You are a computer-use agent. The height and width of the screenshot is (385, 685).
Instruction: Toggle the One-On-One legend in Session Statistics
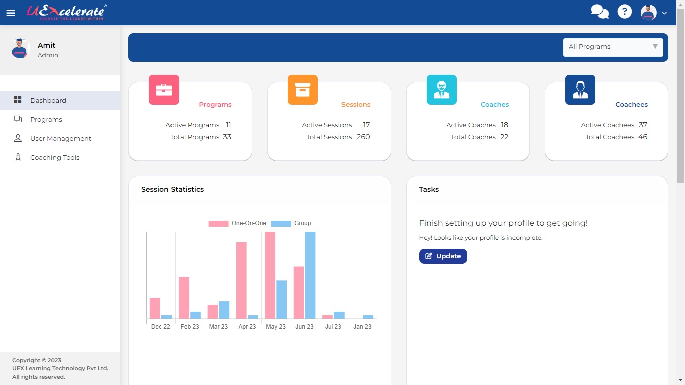coord(236,223)
